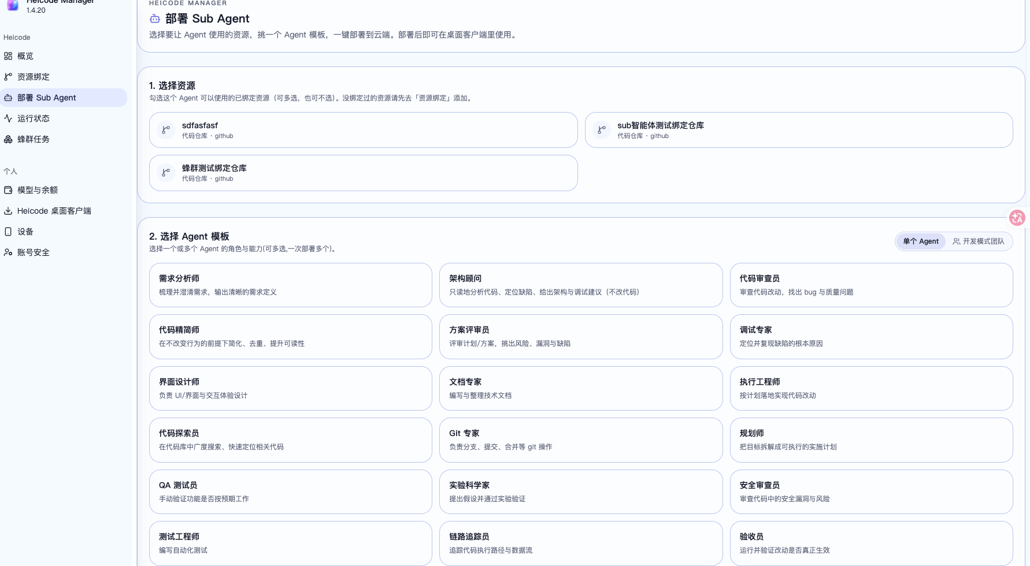This screenshot has height=566, width=1030.
Task: Click the branch icon on sdfasfasf card
Action: [166, 130]
